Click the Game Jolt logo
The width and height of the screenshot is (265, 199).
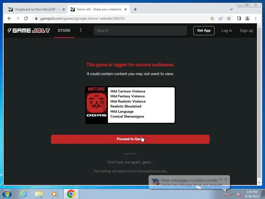(x=28, y=31)
